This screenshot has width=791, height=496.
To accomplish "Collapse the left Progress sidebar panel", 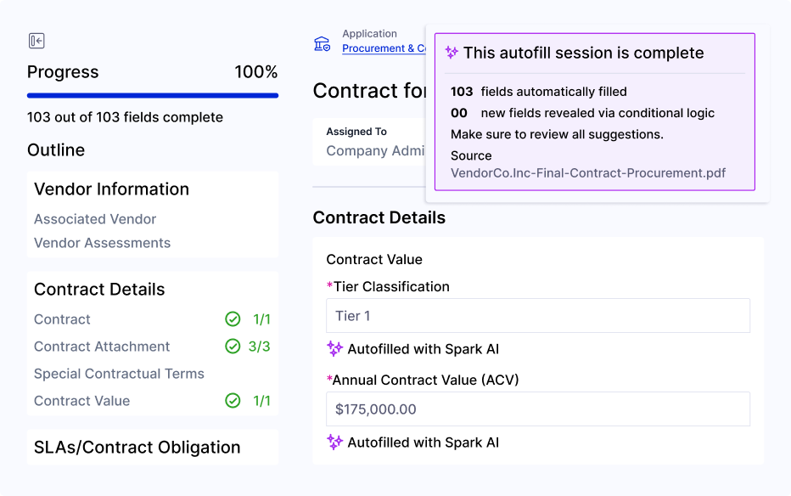I will (35, 40).
